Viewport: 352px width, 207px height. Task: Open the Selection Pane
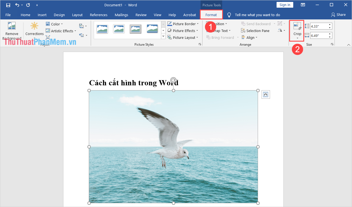(255, 31)
